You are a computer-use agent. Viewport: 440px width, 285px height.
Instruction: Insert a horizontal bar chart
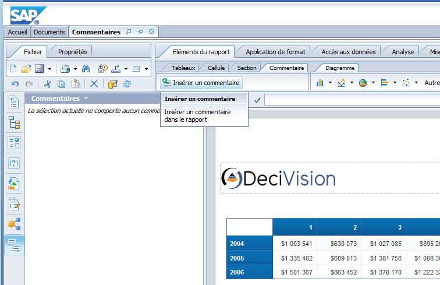coord(385,83)
